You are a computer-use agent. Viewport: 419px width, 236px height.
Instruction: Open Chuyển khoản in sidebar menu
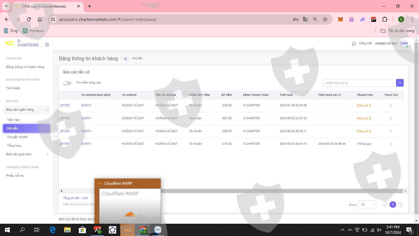[17, 137]
